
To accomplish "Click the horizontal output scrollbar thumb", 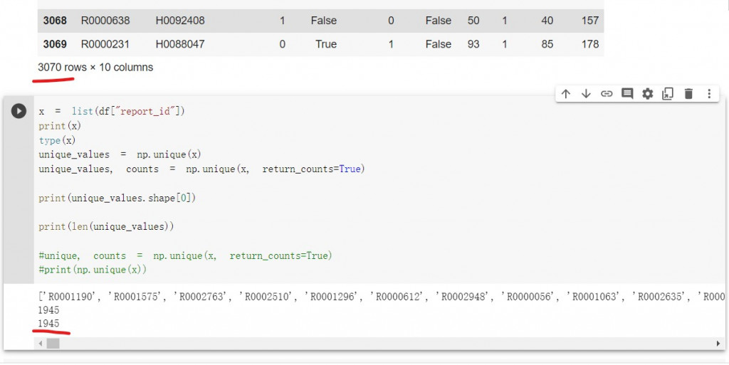I will [x=53, y=344].
